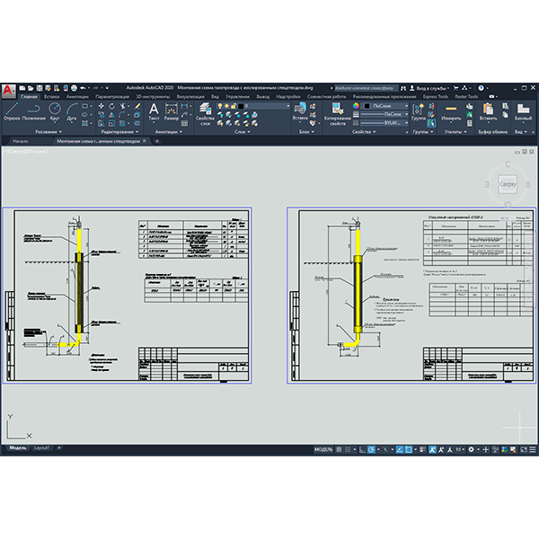Toggle grid display in status bar
This screenshot has height=539, width=539.
tap(339, 449)
